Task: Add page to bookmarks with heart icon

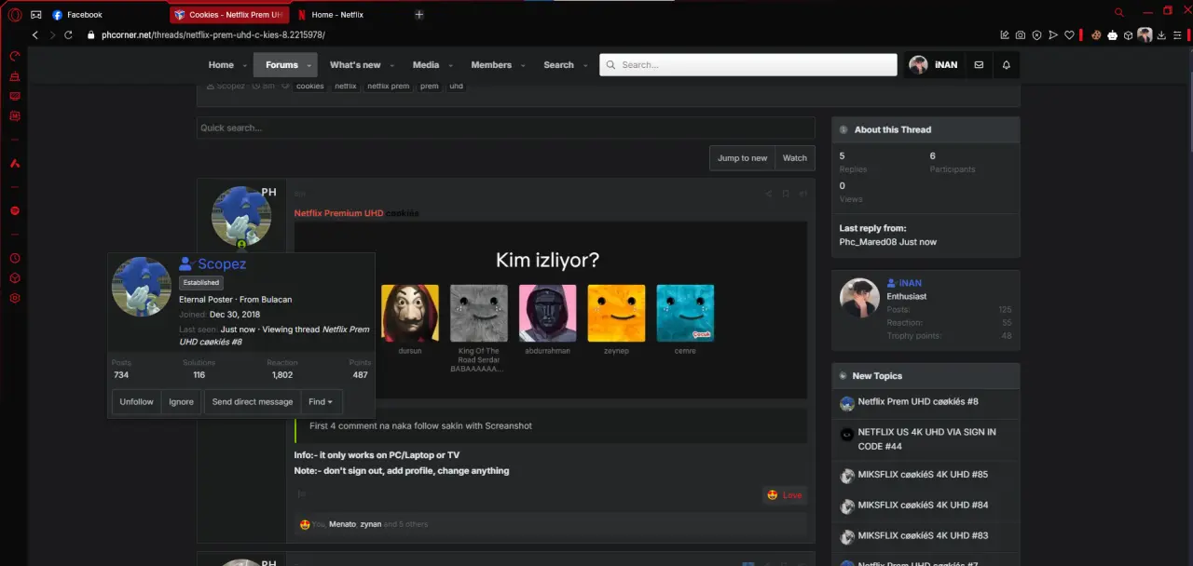Action: 1069,35
